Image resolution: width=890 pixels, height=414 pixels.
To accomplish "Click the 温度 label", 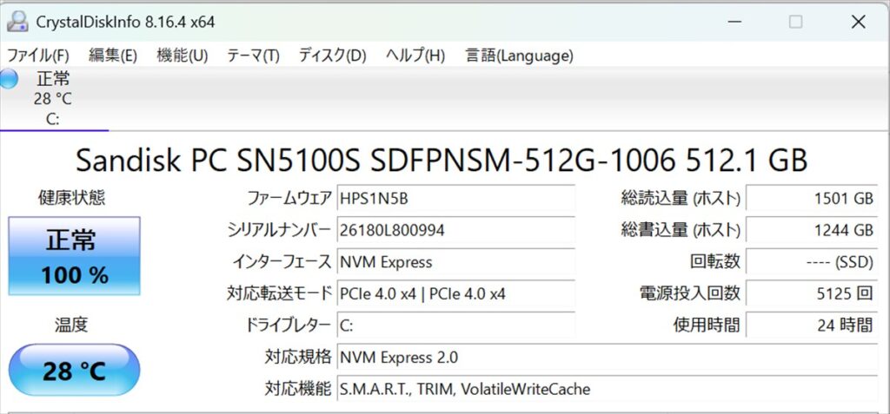I will pos(71,325).
